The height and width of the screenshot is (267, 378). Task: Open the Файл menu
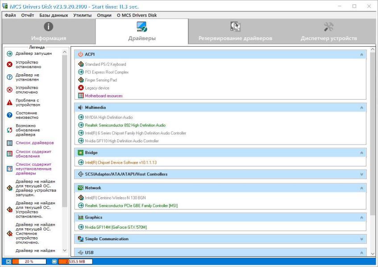pyautogui.click(x=10, y=15)
